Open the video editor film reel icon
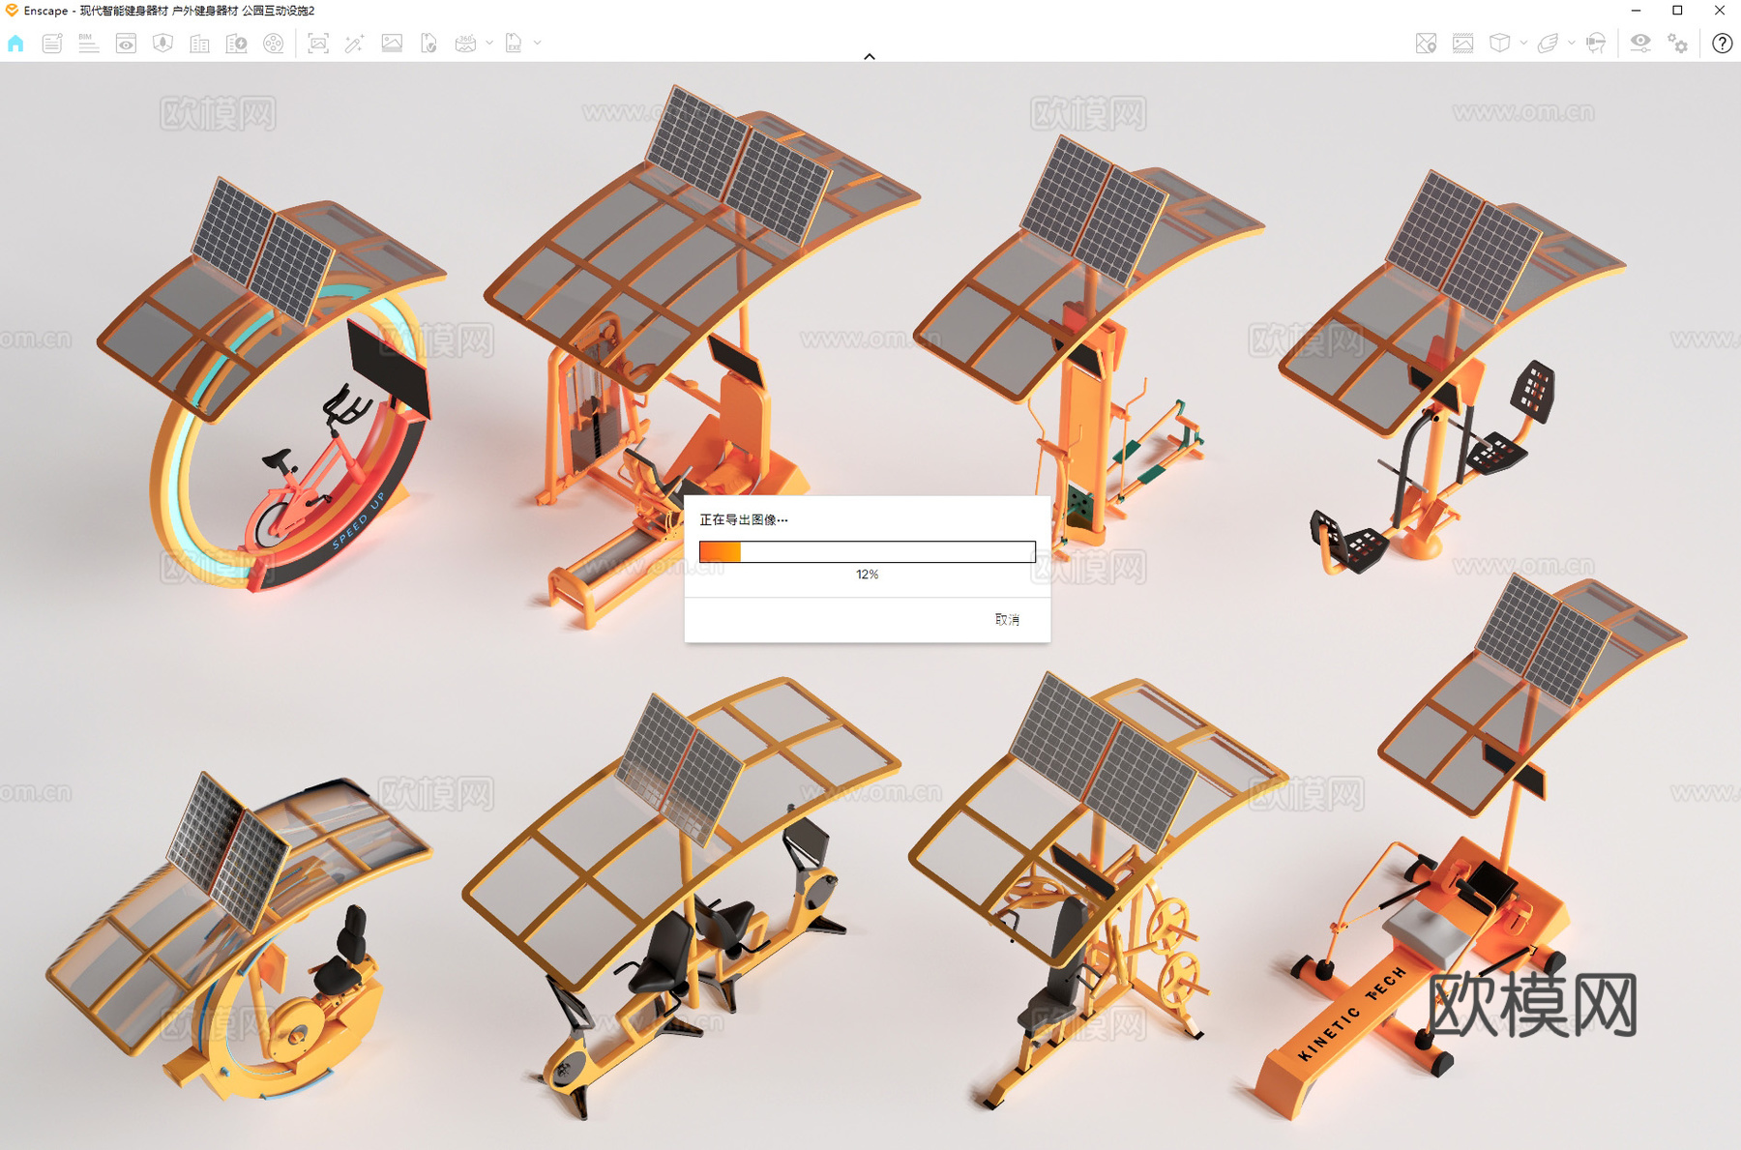Image resolution: width=1741 pixels, height=1150 pixels. pyautogui.click(x=274, y=44)
